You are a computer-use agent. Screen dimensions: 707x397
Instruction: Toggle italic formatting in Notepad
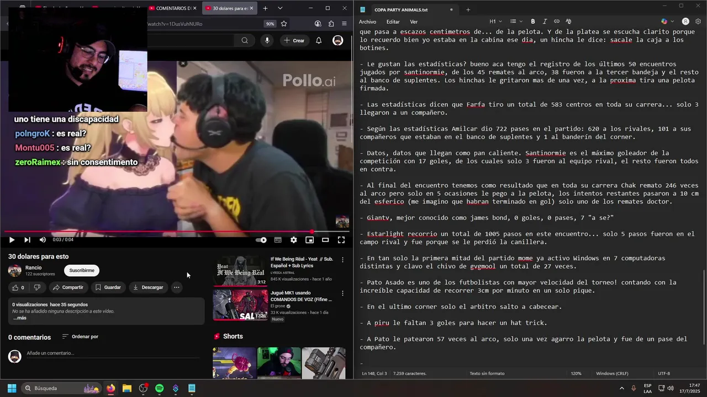click(x=545, y=22)
